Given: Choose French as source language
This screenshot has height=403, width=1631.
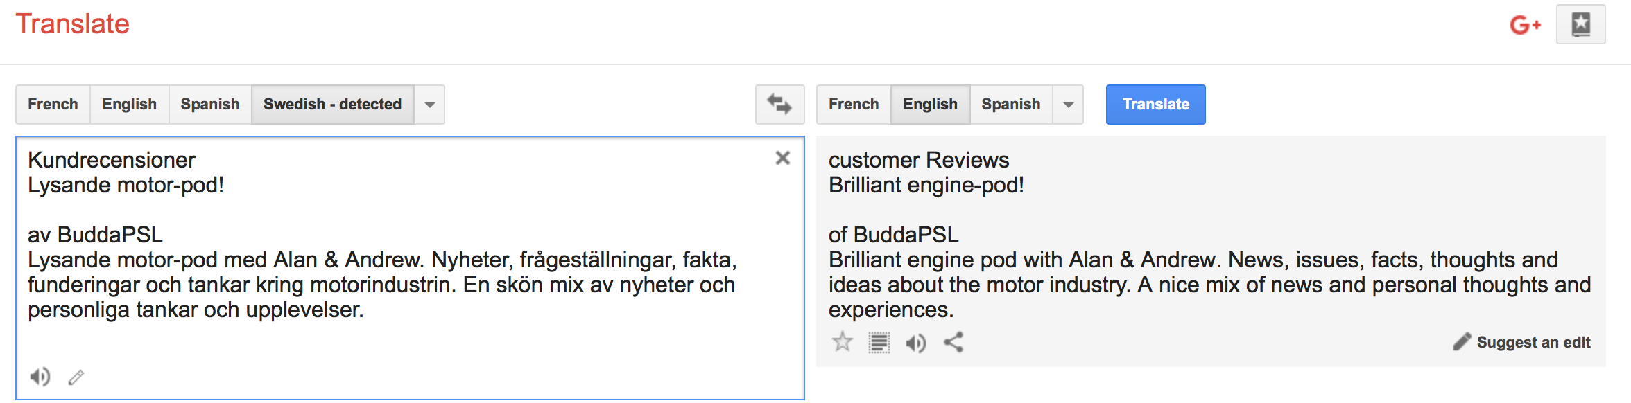Looking at the screenshot, I should click(53, 105).
